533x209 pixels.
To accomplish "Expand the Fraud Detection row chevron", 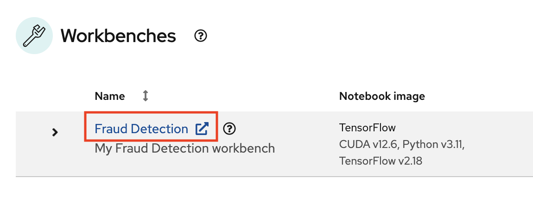I will coord(55,132).
